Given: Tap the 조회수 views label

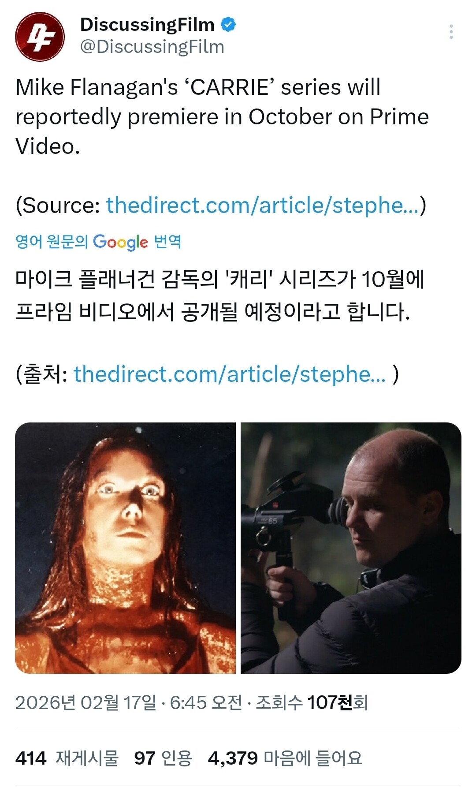Looking at the screenshot, I should coord(279,702).
